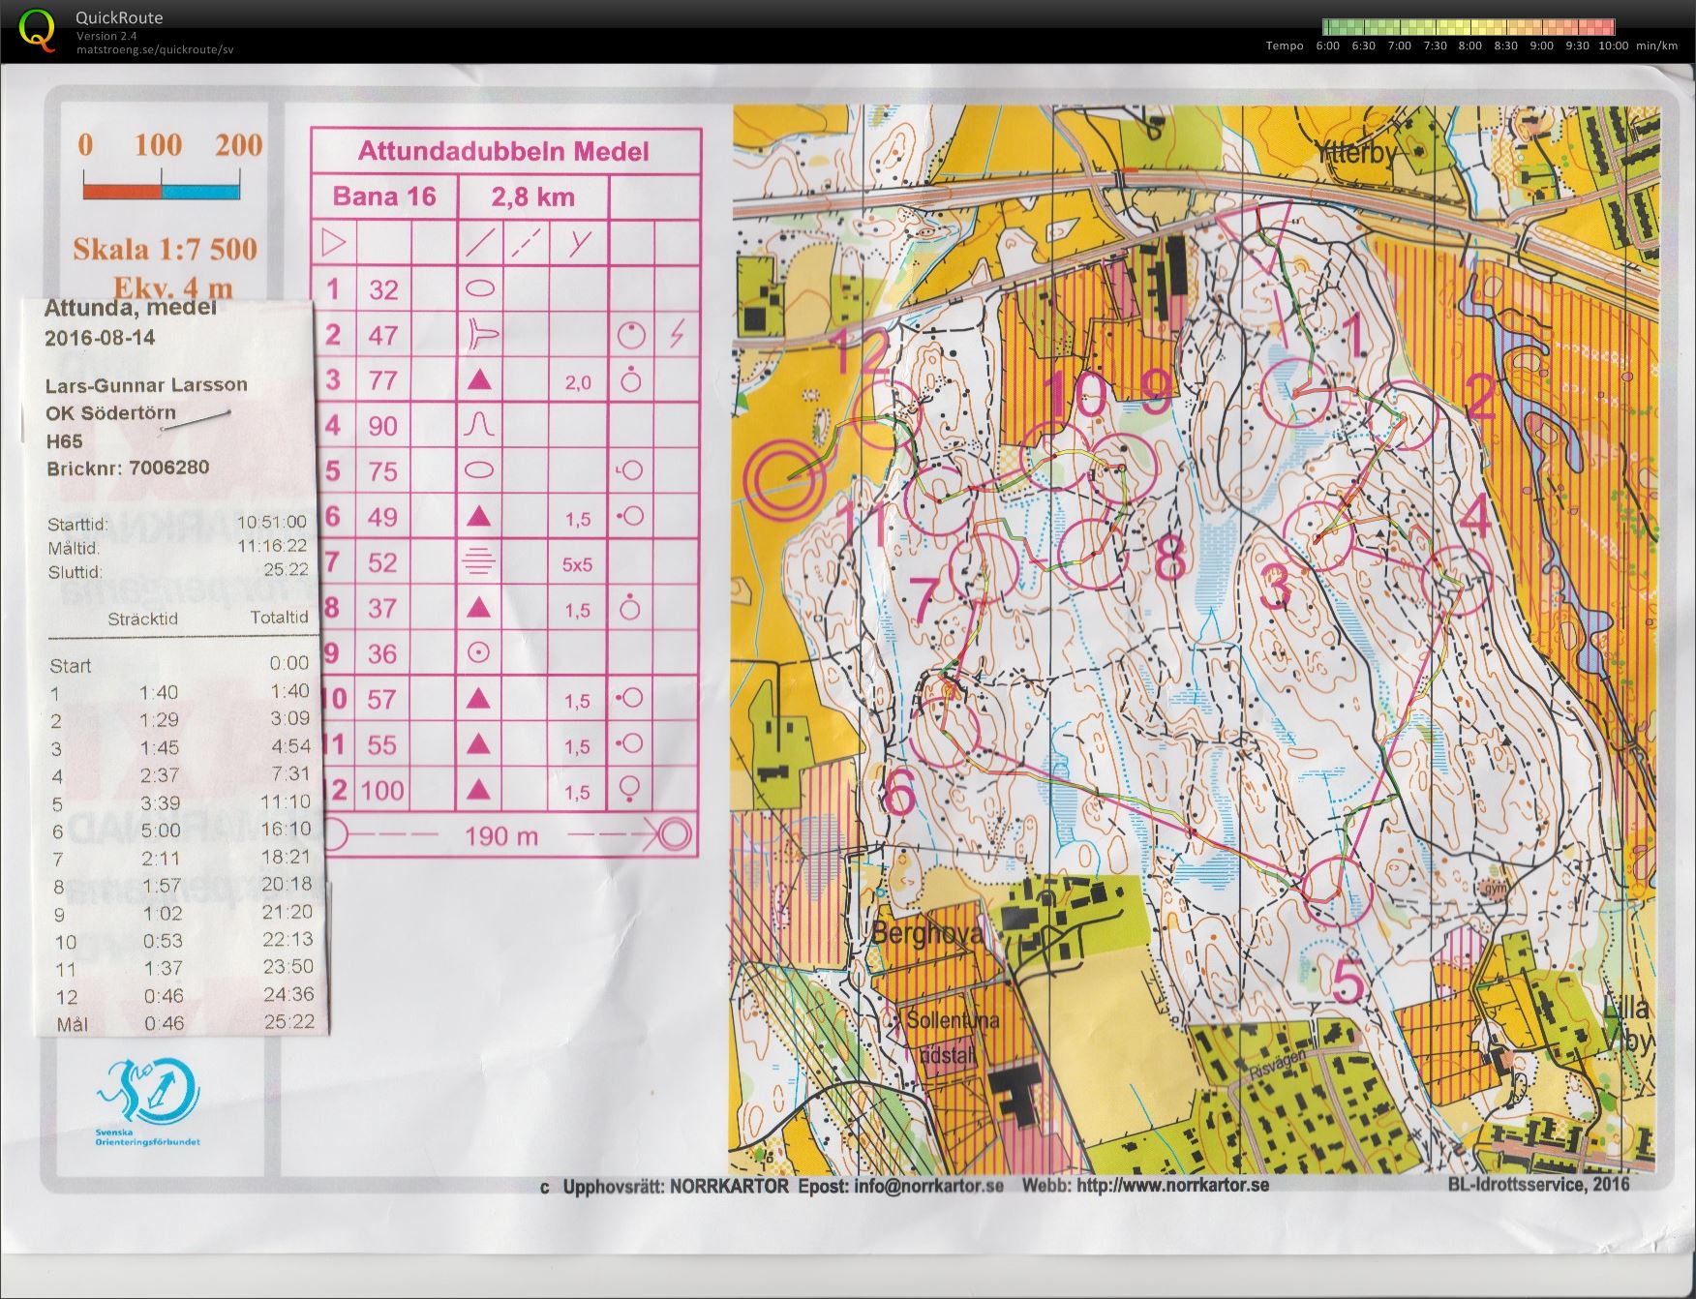The width and height of the screenshot is (1696, 1299).
Task: Click the dotted circle symbol in control 9 row
Action: (x=478, y=653)
